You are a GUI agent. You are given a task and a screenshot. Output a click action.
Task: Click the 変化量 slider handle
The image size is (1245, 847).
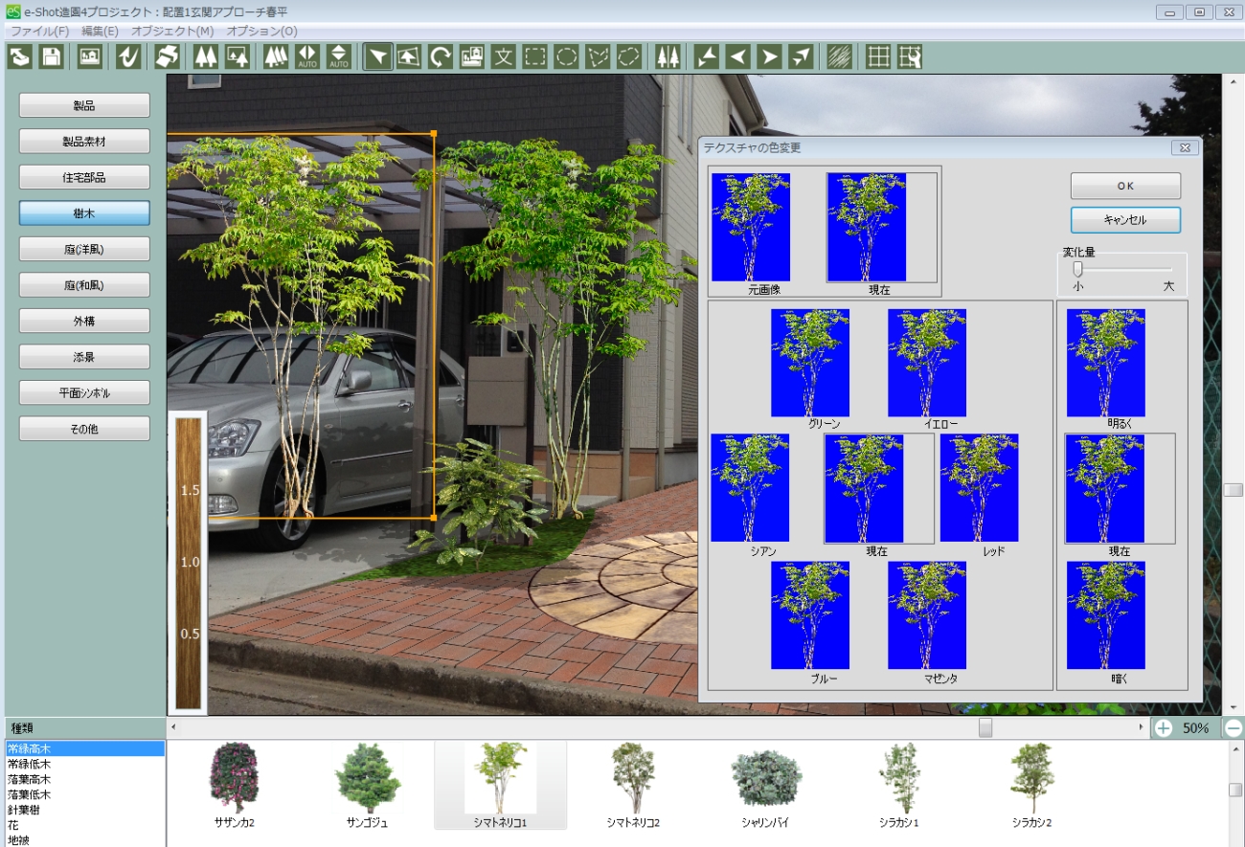click(x=1077, y=270)
